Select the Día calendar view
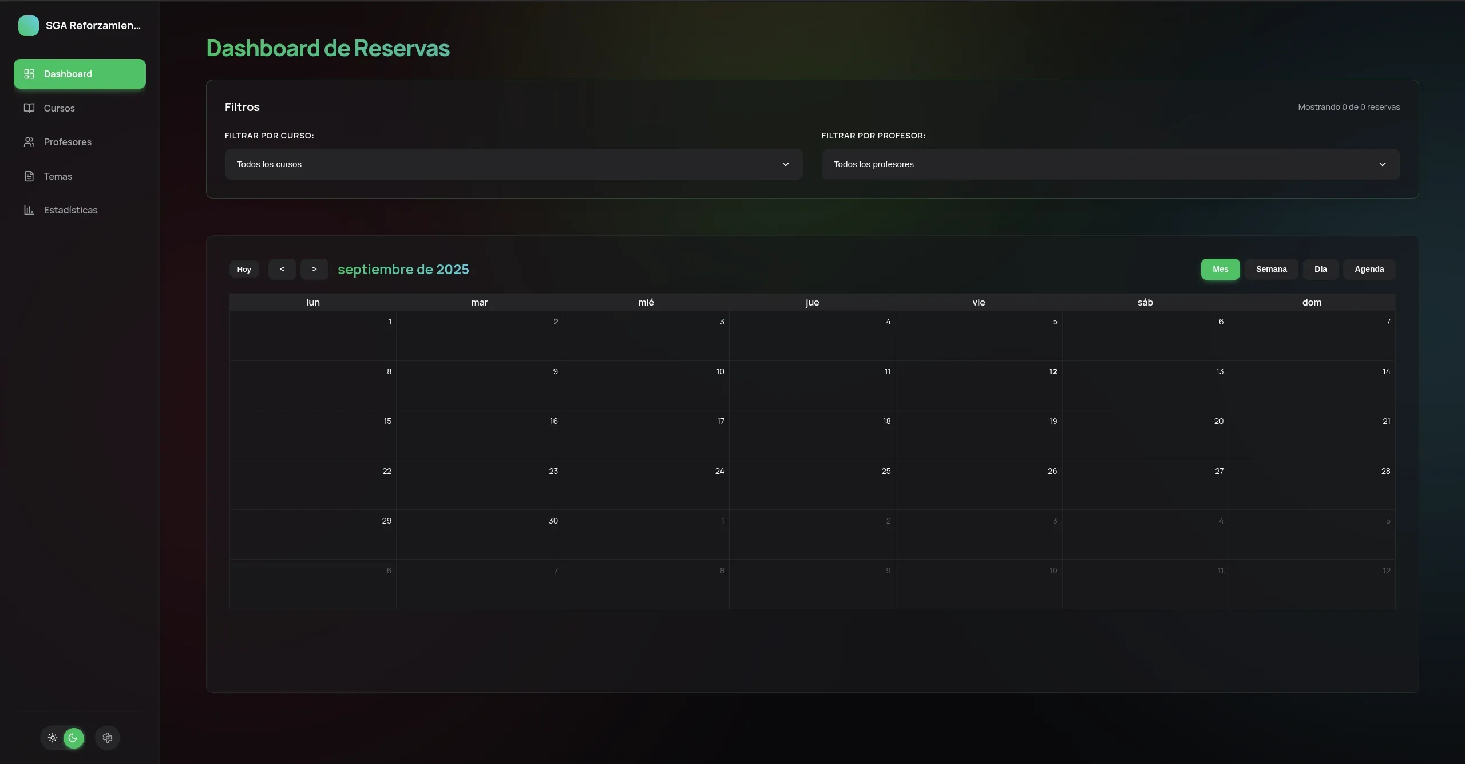1465x764 pixels. pos(1320,269)
